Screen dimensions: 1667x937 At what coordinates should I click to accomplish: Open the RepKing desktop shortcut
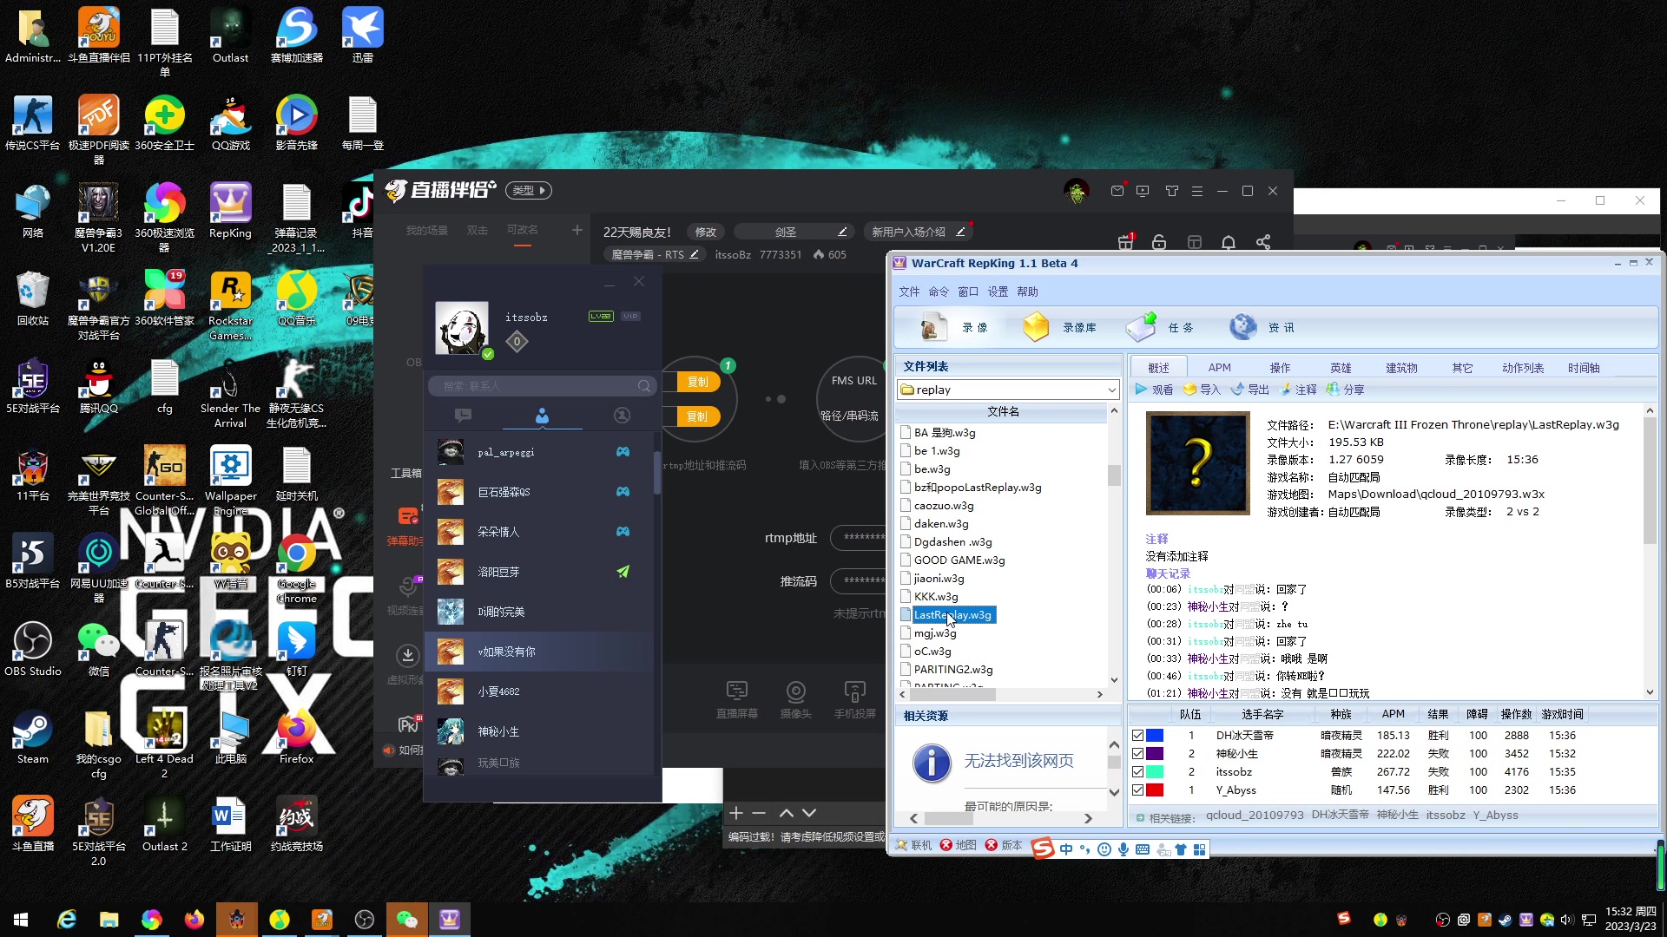[x=230, y=211]
